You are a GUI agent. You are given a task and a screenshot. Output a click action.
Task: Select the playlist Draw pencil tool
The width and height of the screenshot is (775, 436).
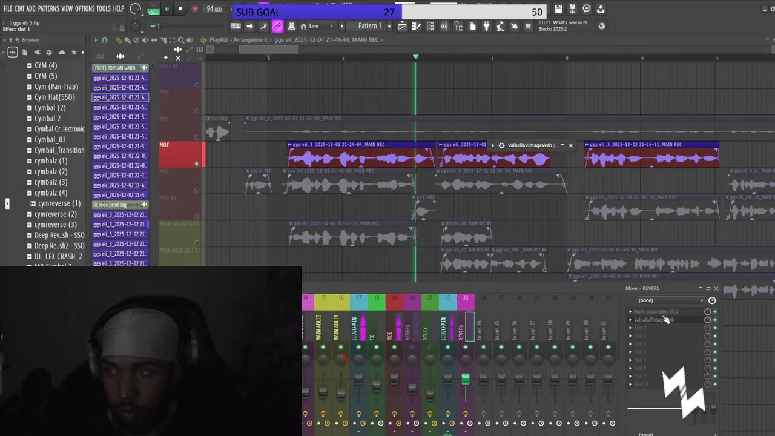pyautogui.click(x=119, y=40)
